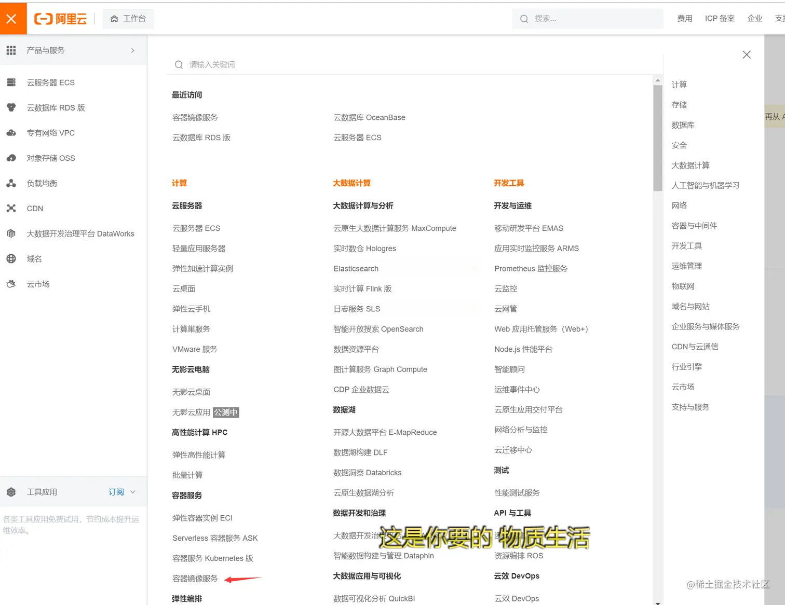This screenshot has height=605, width=785.
Task: Open 云数据库 OceanBase recent link
Action: 369,118
